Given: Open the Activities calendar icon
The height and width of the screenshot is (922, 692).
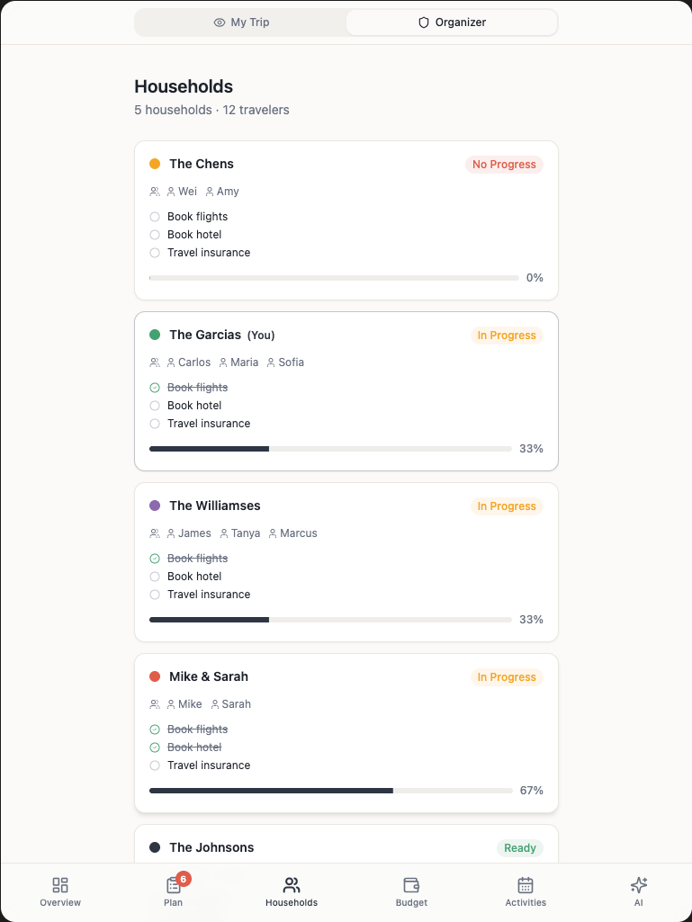Looking at the screenshot, I should click(x=526, y=885).
